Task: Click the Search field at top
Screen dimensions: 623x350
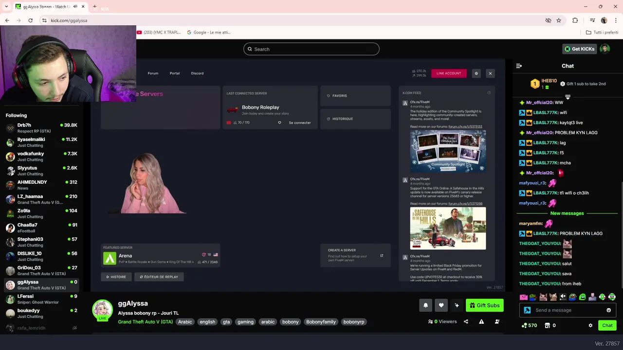Action: pos(311,49)
